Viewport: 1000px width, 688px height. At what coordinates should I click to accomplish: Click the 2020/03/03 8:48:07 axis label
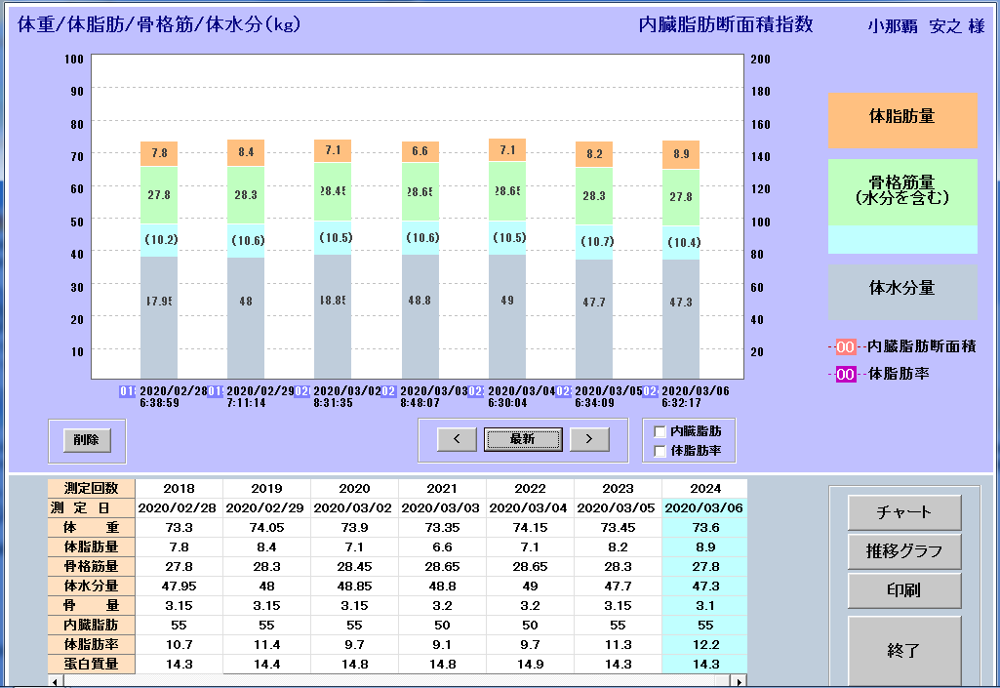coord(434,397)
